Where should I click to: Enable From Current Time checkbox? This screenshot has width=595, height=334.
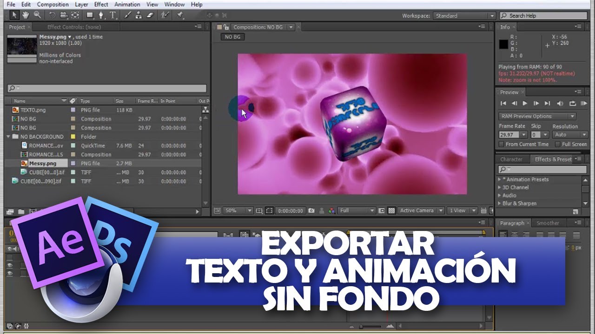coord(502,144)
